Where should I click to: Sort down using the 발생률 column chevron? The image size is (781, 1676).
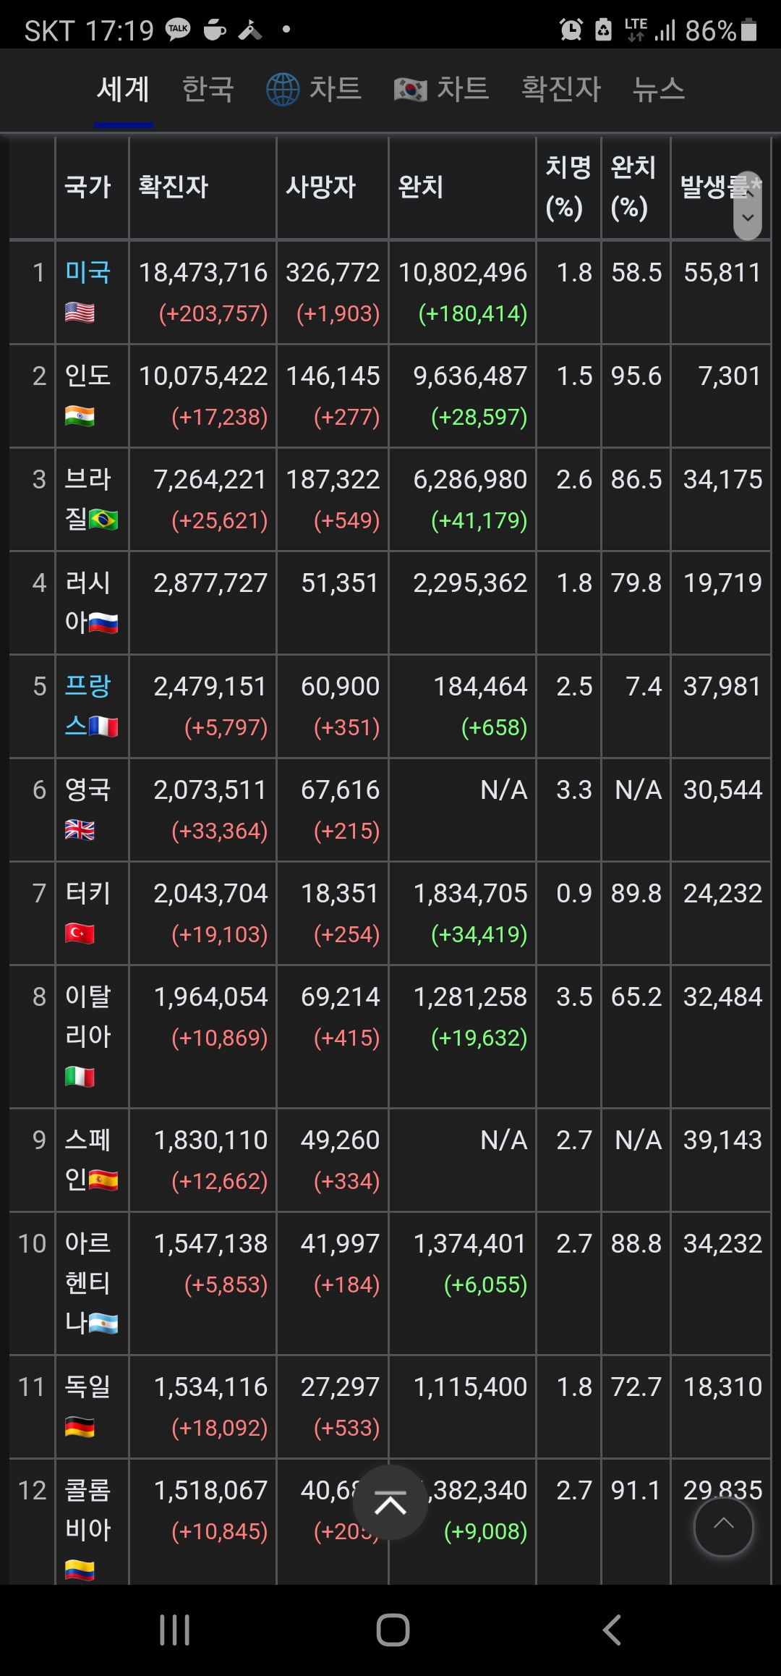(748, 218)
